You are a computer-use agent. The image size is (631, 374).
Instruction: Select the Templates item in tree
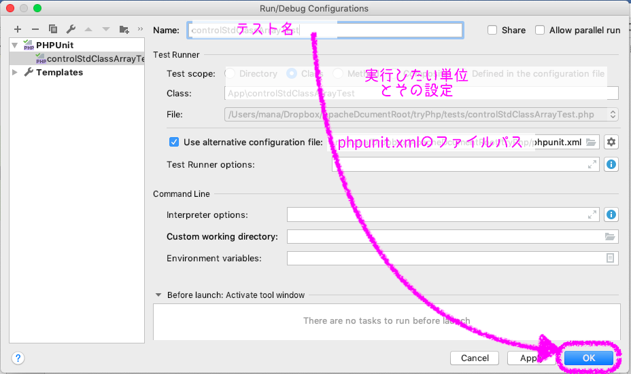tap(60, 73)
